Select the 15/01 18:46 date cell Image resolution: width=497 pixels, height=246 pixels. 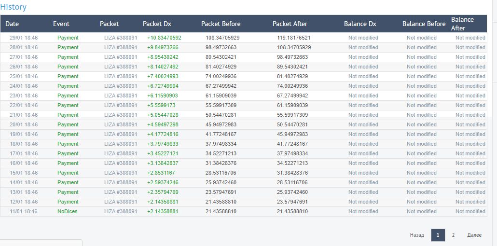[24, 173]
